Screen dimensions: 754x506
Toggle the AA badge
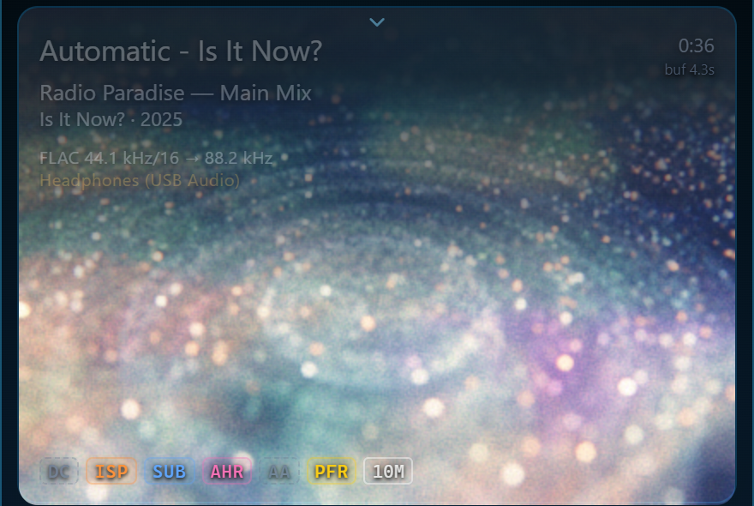[279, 471]
